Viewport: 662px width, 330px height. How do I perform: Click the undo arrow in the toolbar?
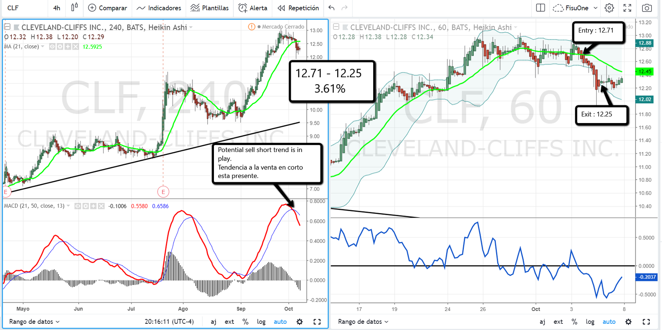coord(331,8)
